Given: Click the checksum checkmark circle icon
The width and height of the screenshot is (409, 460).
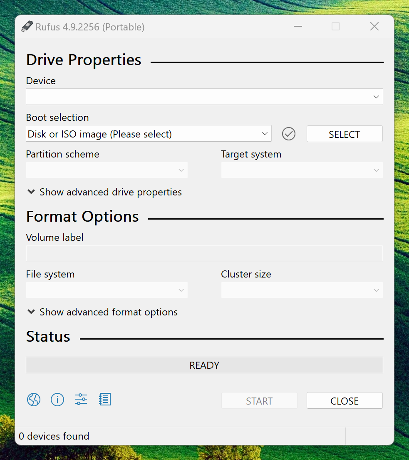Looking at the screenshot, I should [288, 134].
